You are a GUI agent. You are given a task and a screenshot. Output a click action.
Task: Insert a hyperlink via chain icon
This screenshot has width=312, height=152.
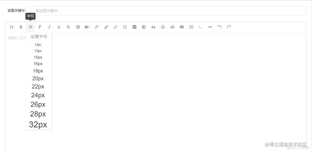coord(116,27)
